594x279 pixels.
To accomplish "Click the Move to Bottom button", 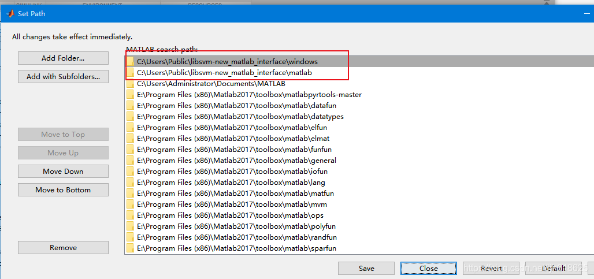I will (63, 189).
